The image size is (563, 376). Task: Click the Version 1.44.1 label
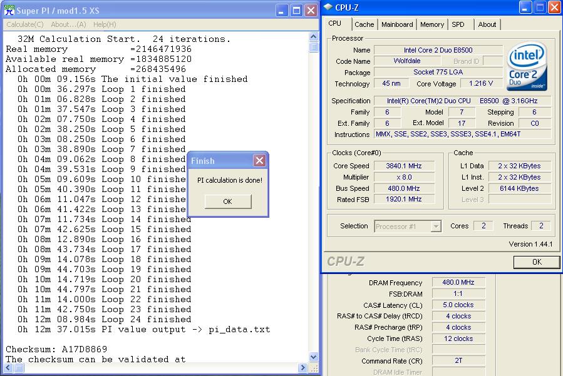click(530, 244)
